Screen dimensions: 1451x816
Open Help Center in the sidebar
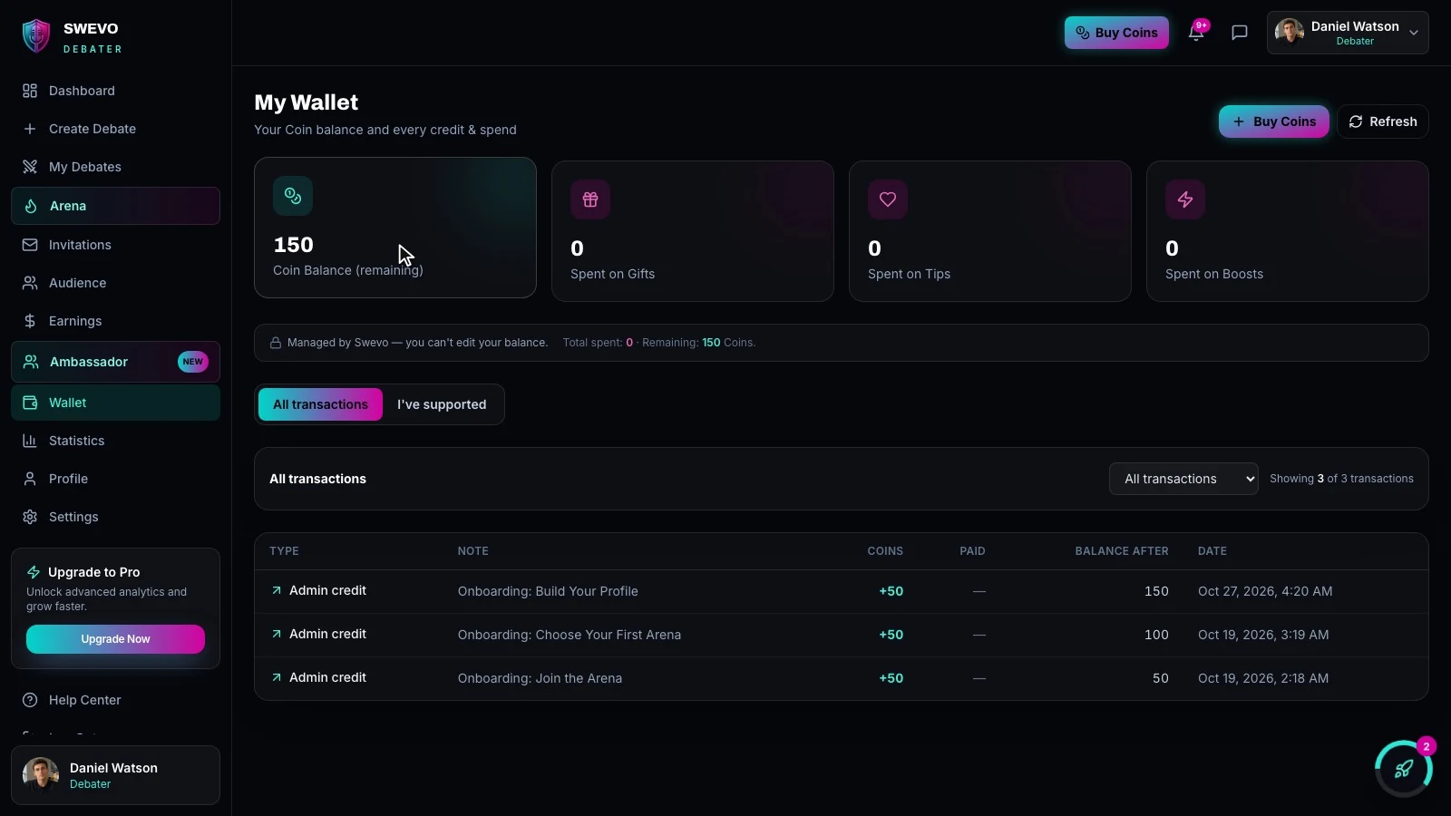pyautogui.click(x=115, y=700)
